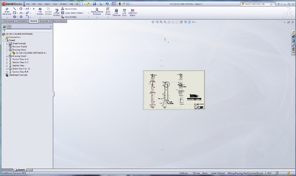Open the Edit menu
Image resolution: width=296 pixels, height=176 pixels.
34,4
